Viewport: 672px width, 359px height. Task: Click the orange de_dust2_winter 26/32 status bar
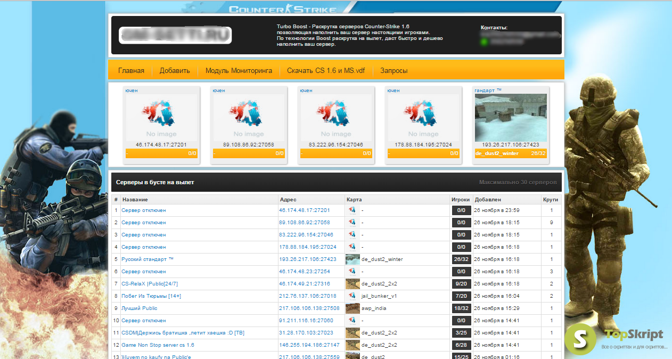click(511, 153)
